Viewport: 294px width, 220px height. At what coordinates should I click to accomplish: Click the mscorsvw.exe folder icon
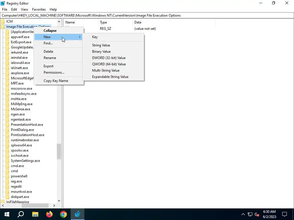pyautogui.click(x=7, y=89)
